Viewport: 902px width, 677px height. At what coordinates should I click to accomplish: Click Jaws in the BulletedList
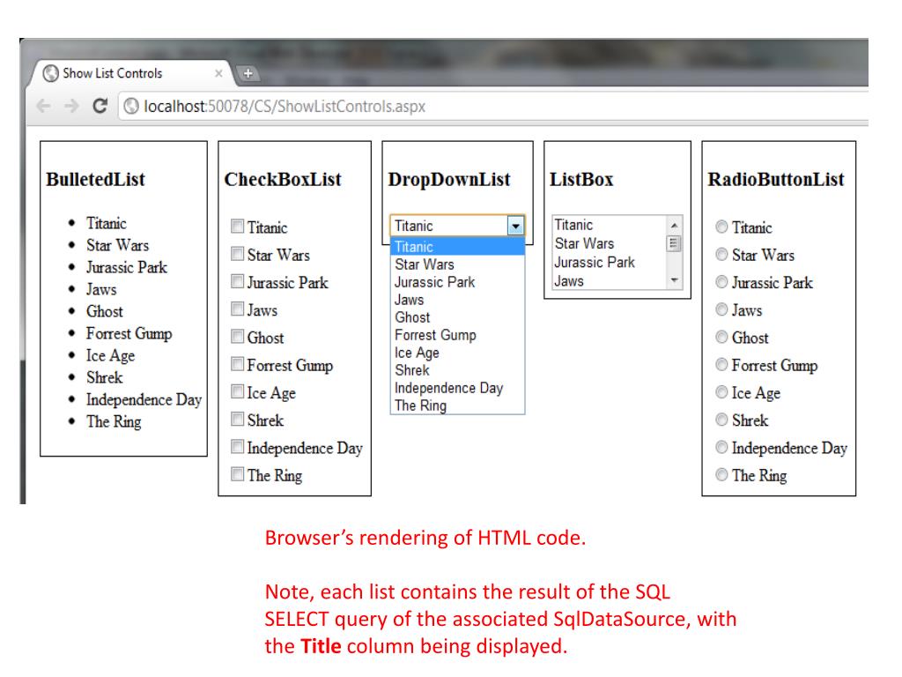tap(101, 289)
